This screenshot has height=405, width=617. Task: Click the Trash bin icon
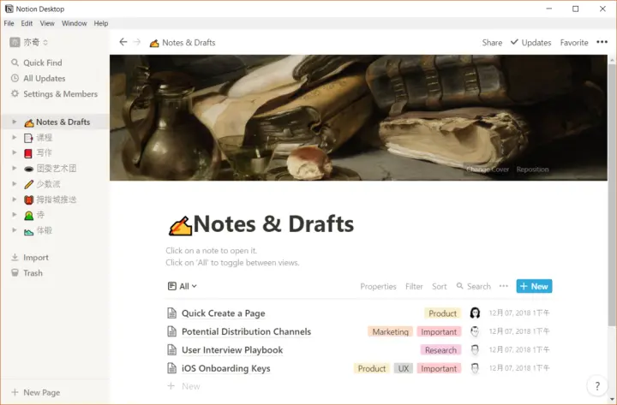point(15,272)
